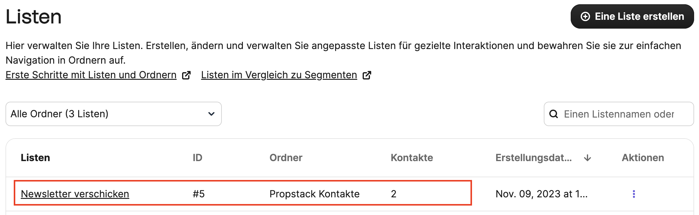The image size is (699, 215).
Task: Click the 'Ordner' column header
Action: 286,158
